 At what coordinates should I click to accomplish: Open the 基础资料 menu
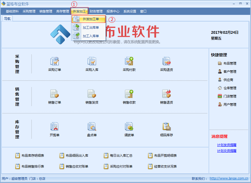(x=12, y=11)
